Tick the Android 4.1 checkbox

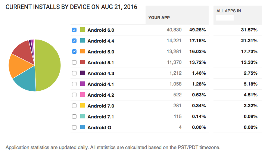point(74,84)
